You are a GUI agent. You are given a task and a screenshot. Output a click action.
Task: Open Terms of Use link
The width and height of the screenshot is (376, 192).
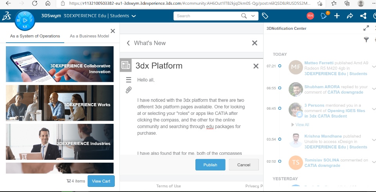[168, 186]
